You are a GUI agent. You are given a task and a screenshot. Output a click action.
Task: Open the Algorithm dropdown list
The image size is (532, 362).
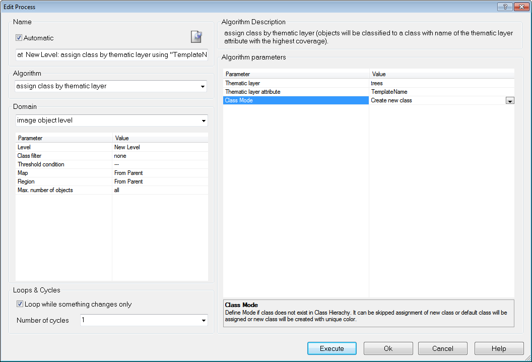tap(203, 86)
